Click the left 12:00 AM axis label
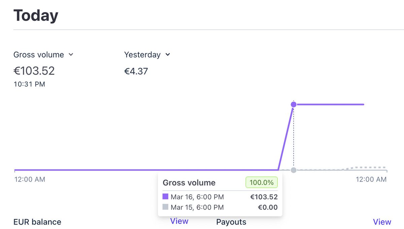The image size is (404, 229). 30,179
